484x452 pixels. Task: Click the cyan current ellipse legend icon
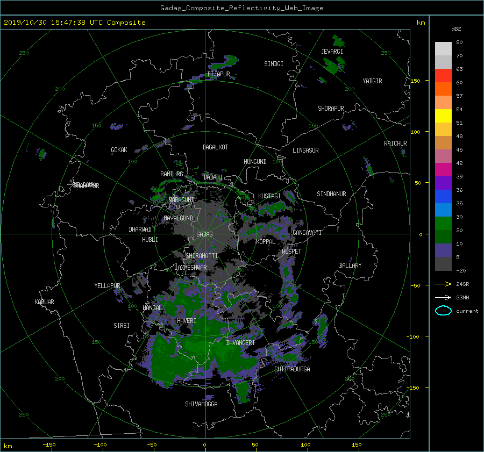[443, 311]
